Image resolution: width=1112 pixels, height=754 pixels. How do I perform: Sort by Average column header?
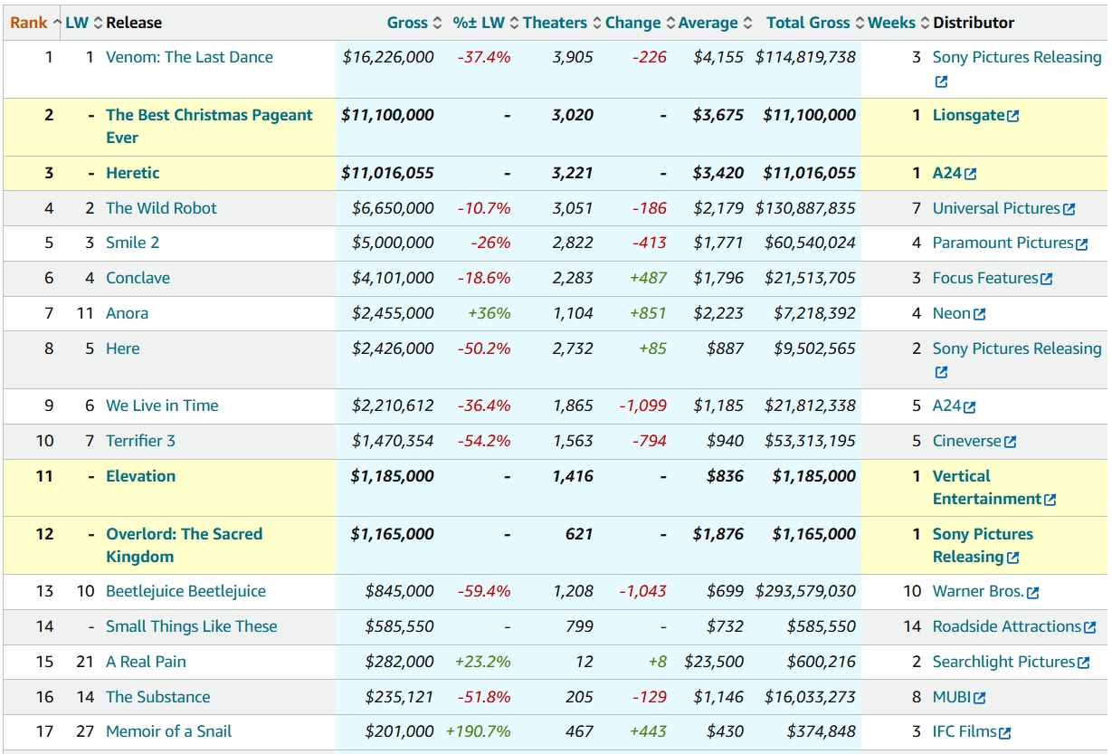click(x=715, y=23)
